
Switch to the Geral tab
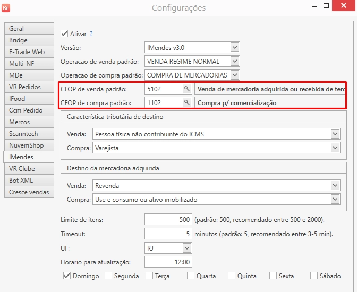[x=29, y=29]
